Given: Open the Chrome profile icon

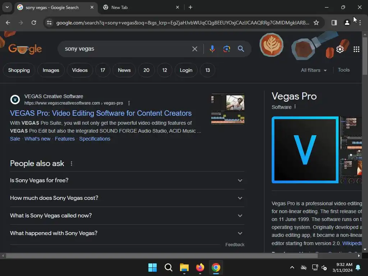Looking at the screenshot, I should tap(347, 23).
